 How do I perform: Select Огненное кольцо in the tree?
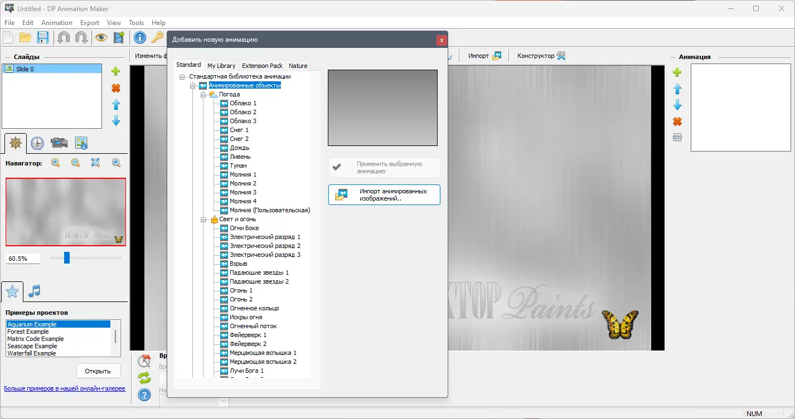(x=254, y=309)
